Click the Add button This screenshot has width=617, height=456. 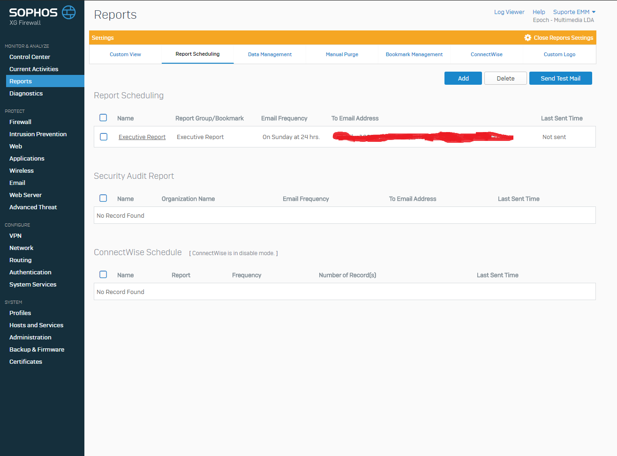[x=463, y=78]
